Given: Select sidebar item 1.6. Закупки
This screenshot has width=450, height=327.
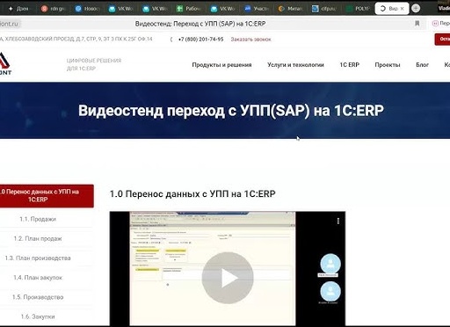Looking at the screenshot, I should click(x=38, y=316).
